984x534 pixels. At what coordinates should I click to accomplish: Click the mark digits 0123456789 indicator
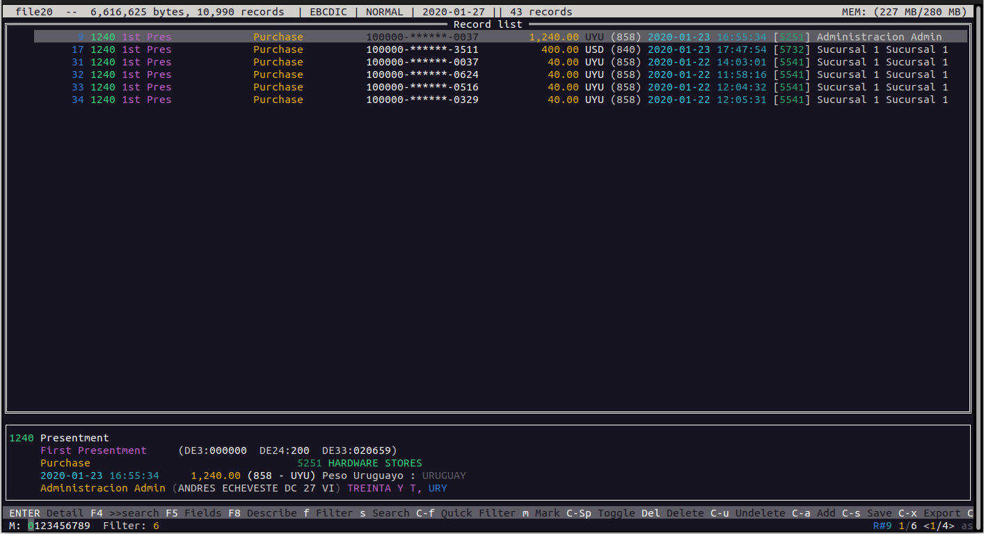click(x=59, y=526)
